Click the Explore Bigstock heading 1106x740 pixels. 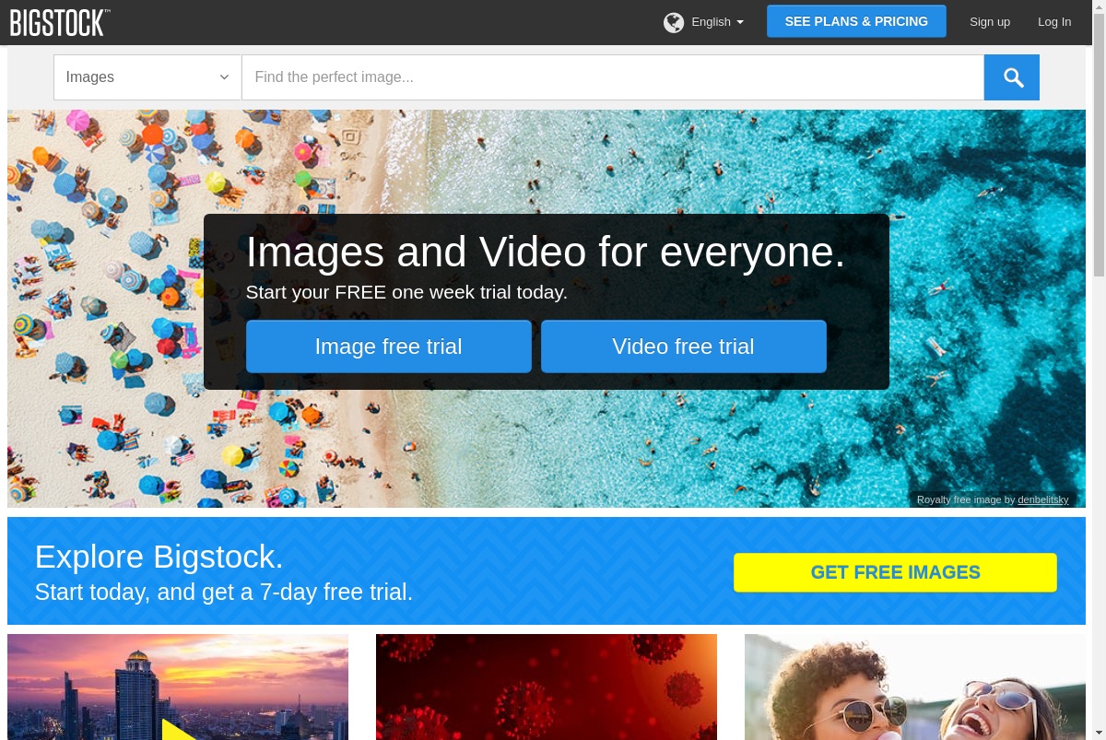coord(159,557)
